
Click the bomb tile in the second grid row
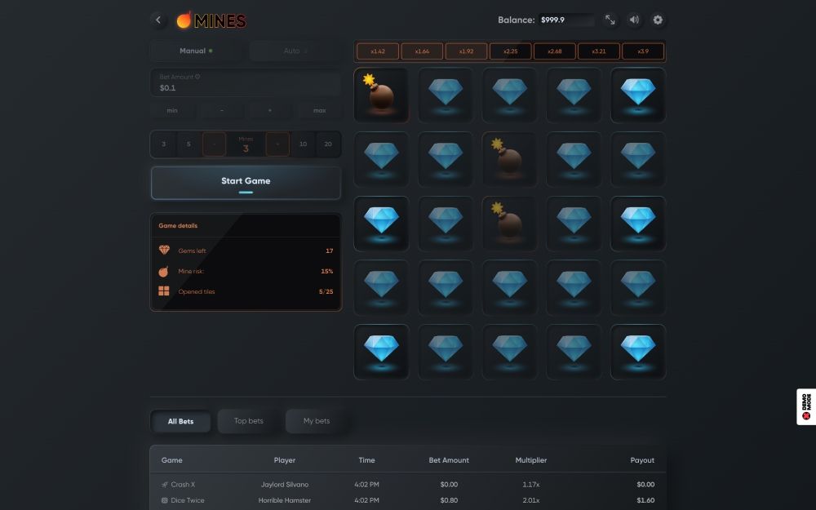[x=509, y=159]
